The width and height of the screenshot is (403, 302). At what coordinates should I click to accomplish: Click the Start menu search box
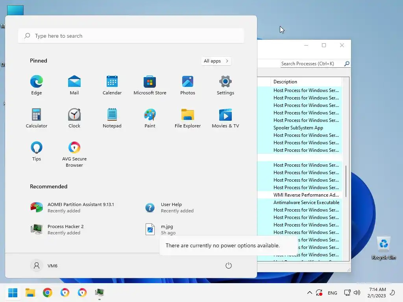[x=131, y=36]
